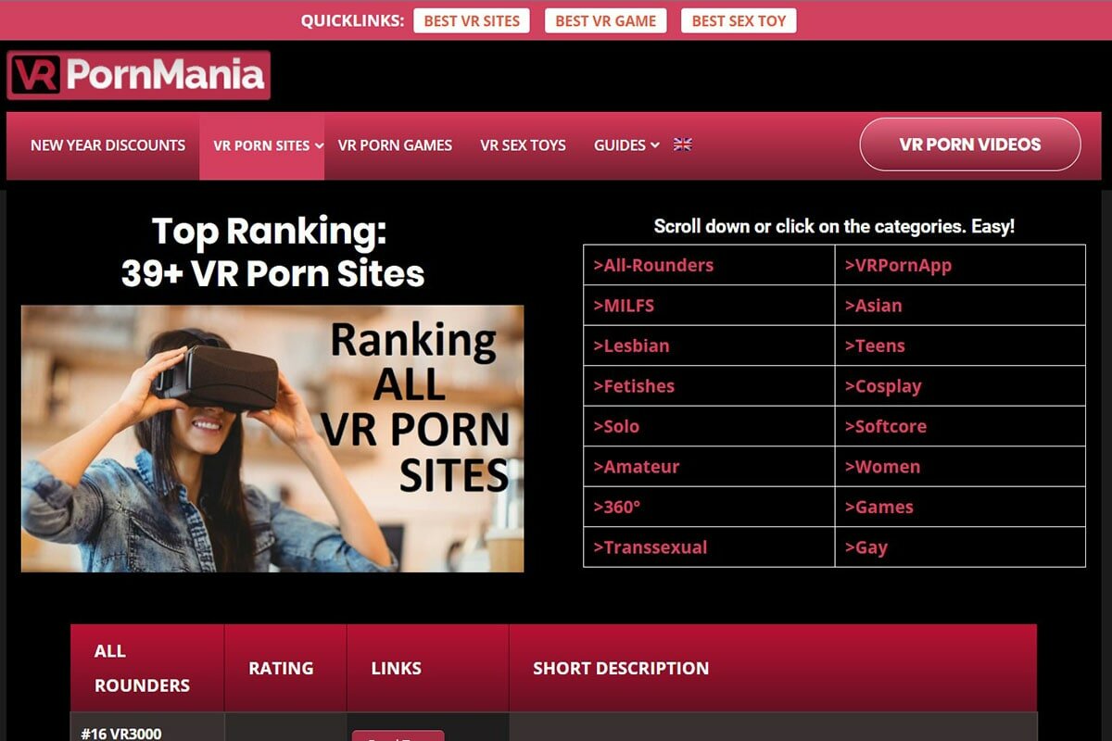The image size is (1112, 741).
Task: Click the QUICKLINKS label text
Action: (x=352, y=20)
